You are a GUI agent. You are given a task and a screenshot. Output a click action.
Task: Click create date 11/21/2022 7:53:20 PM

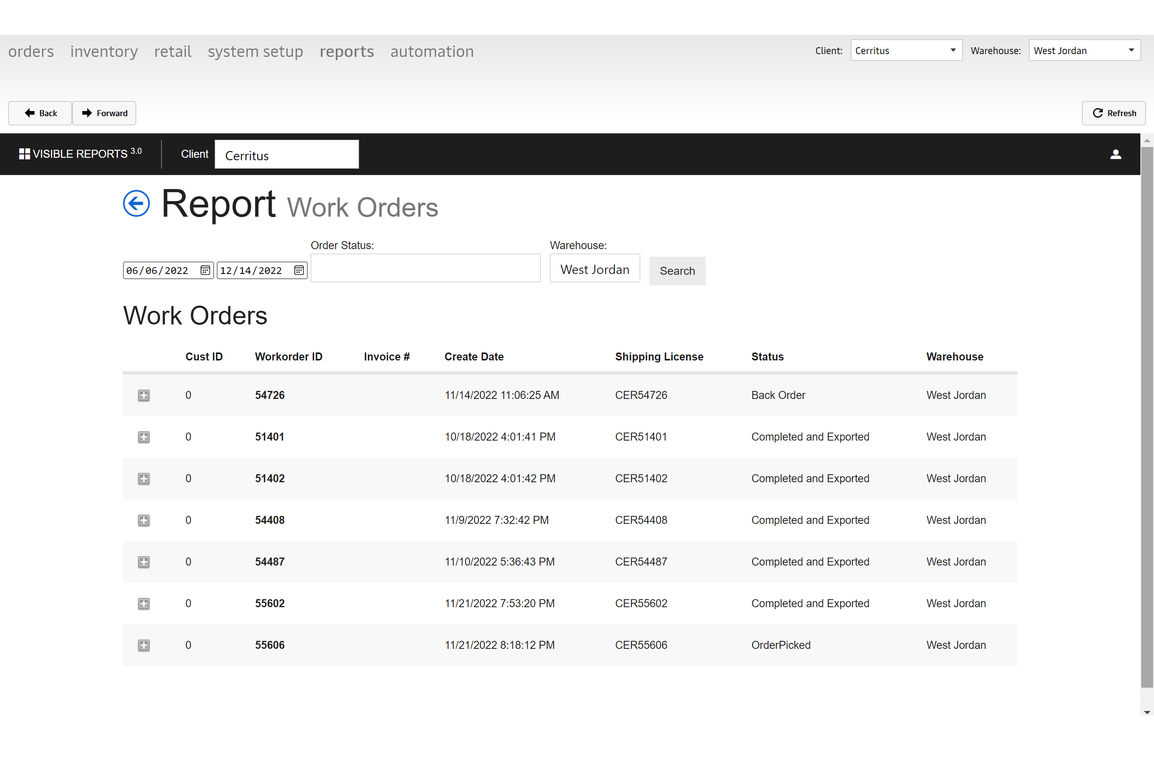(x=500, y=604)
